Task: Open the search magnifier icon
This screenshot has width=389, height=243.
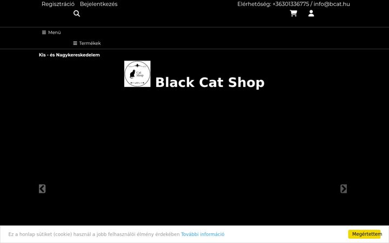Action: (x=77, y=13)
